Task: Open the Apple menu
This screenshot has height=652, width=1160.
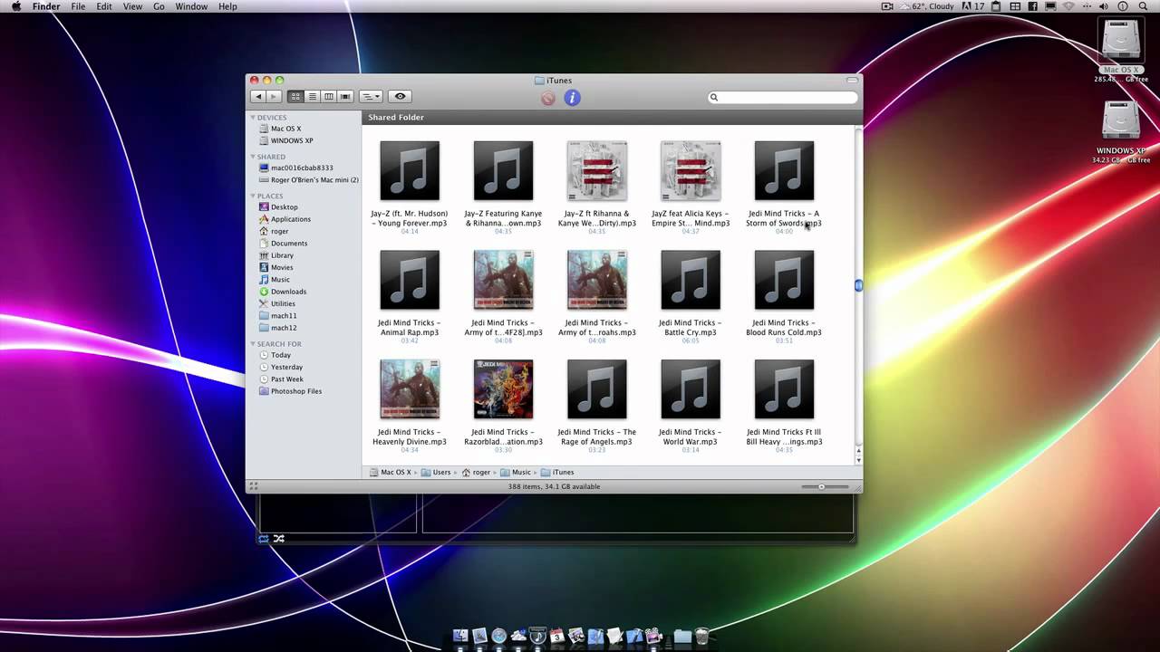Action: 15,6
